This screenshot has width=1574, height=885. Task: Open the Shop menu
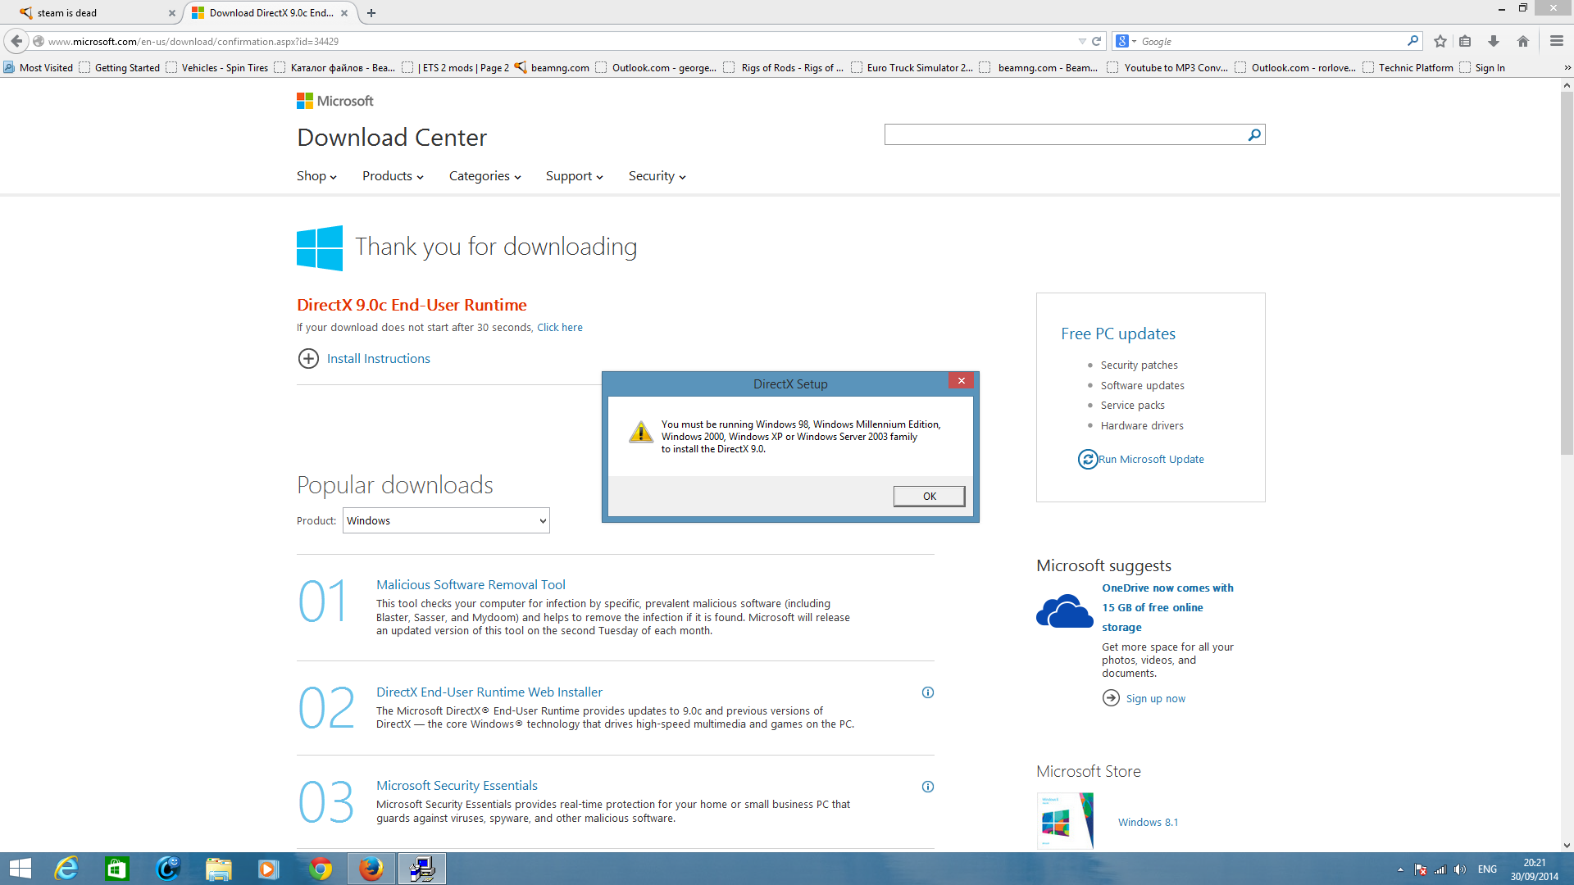(x=316, y=176)
